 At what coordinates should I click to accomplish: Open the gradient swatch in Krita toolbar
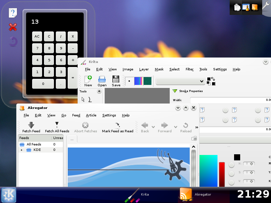[x=138, y=81]
